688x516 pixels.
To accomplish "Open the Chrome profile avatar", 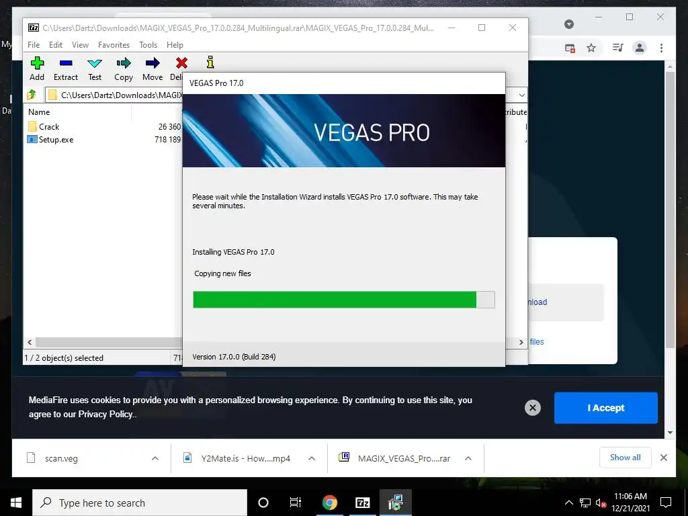I will (640, 48).
